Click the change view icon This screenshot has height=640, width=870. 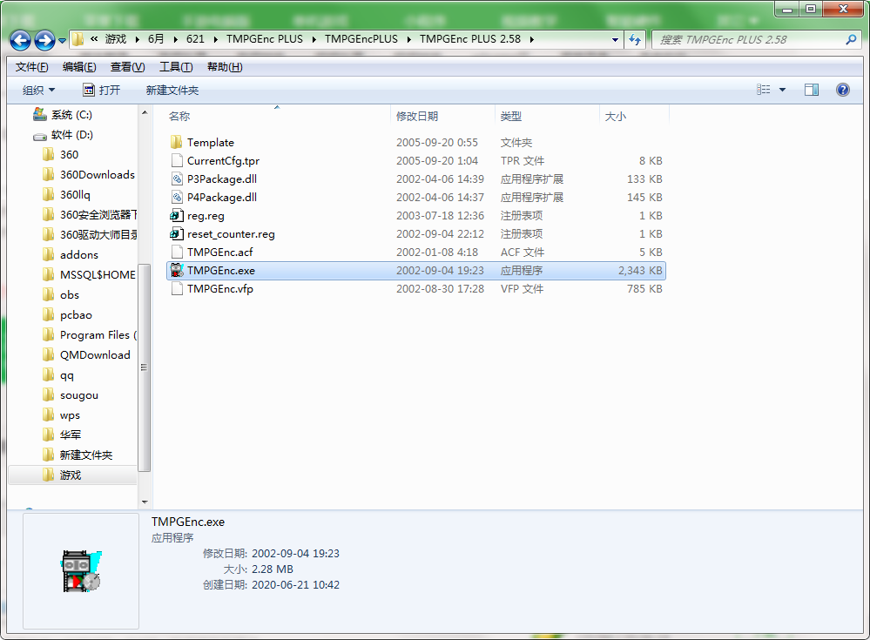tap(764, 90)
